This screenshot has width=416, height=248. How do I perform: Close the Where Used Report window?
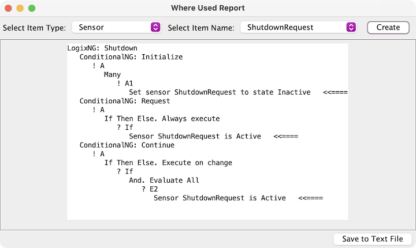coord(8,9)
